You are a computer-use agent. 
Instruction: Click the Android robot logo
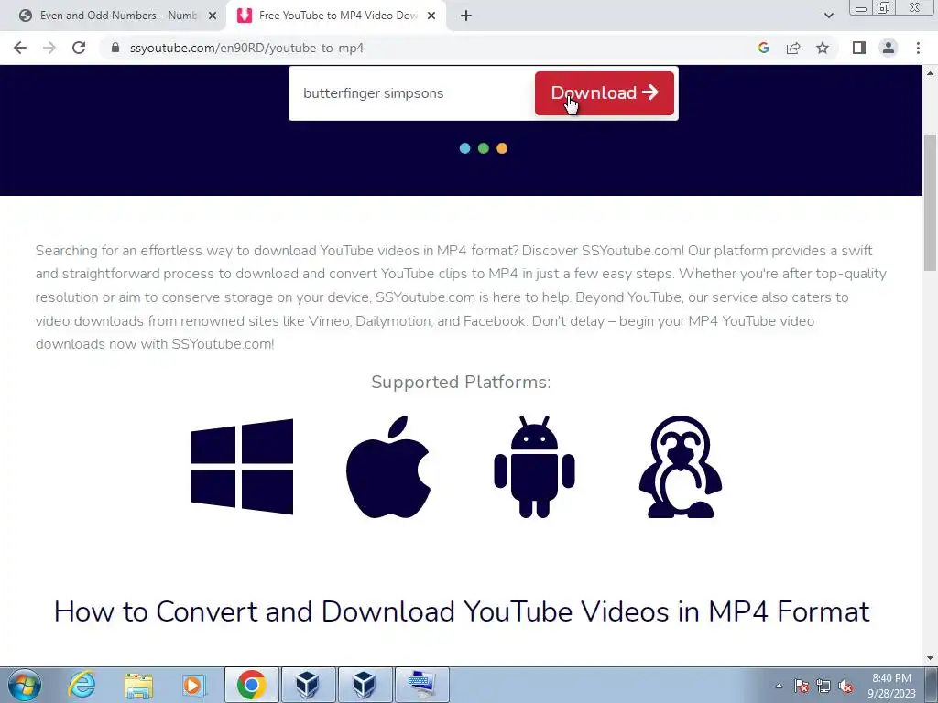pos(534,467)
